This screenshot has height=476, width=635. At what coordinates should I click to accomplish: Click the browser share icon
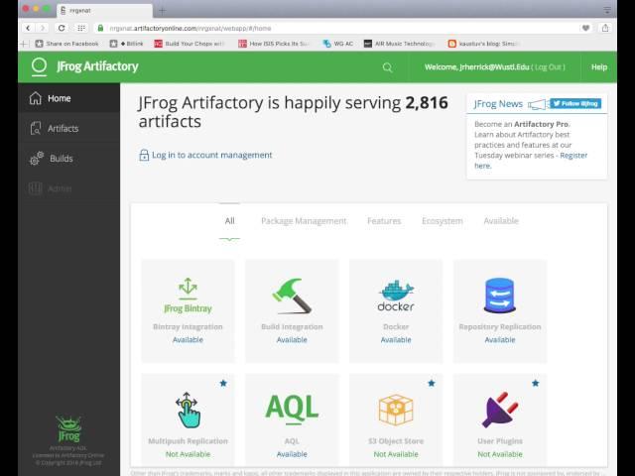pos(605,28)
